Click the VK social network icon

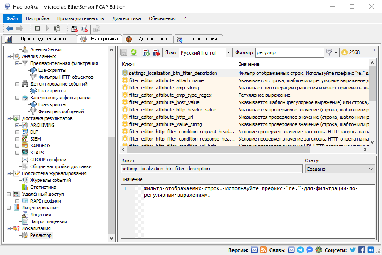coord(371,249)
